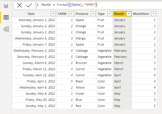Click the Type cell in the Broccoli row
162x114 pixels.
(x=104, y=63)
